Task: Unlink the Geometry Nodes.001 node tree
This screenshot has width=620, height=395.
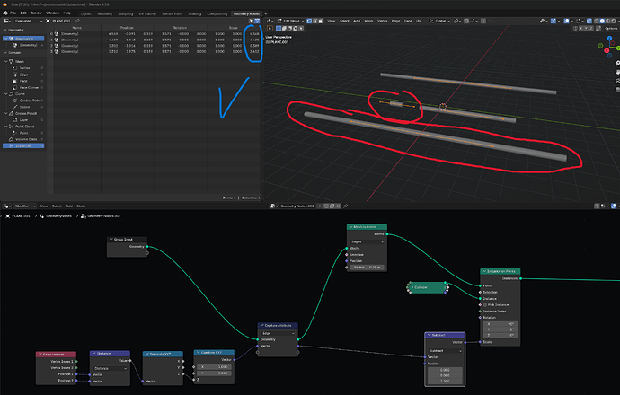Action: pyautogui.click(x=339, y=206)
